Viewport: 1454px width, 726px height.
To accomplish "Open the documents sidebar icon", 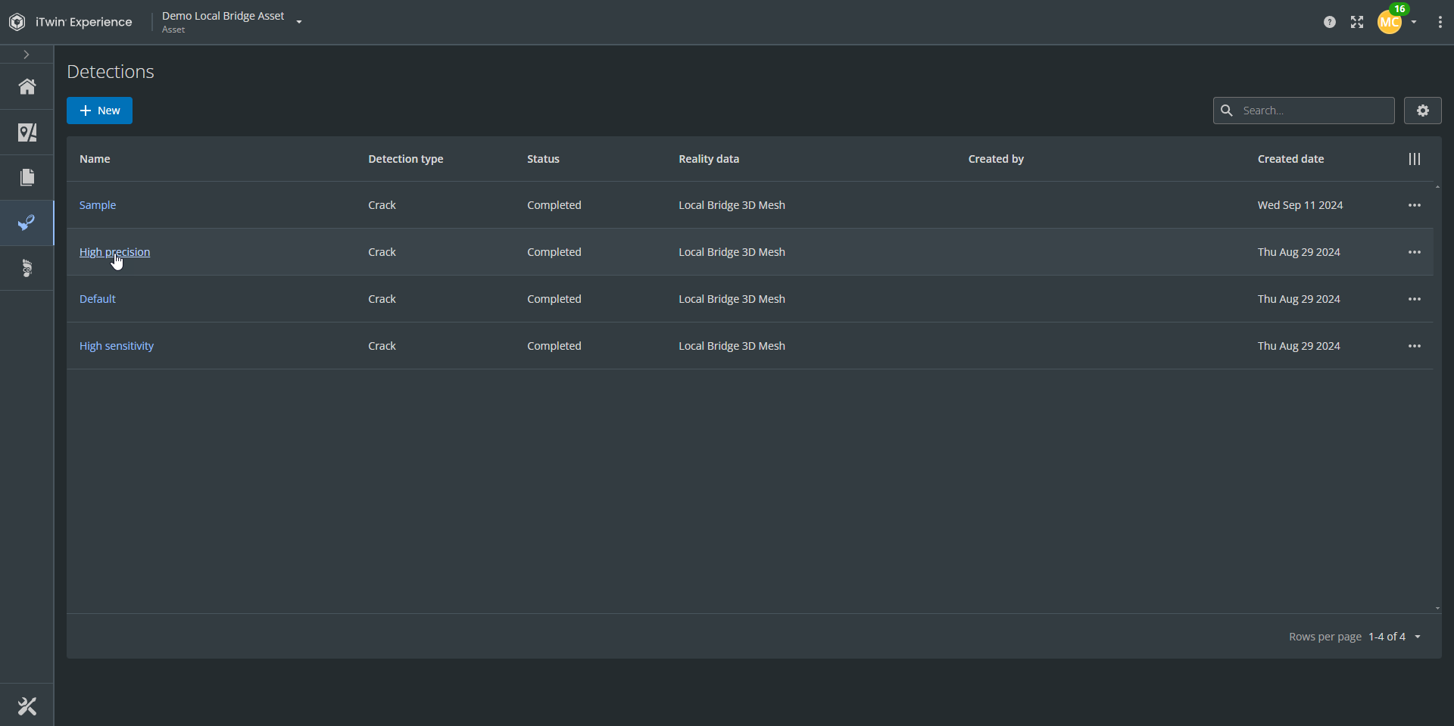I will point(27,177).
